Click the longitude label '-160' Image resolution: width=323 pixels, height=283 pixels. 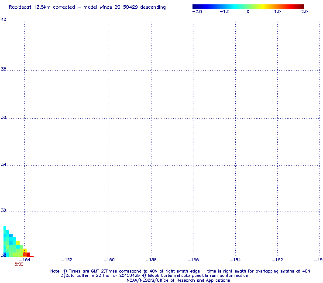tap(109, 260)
